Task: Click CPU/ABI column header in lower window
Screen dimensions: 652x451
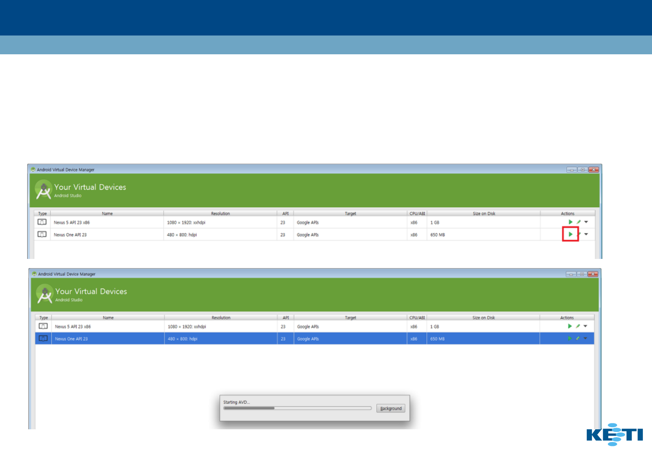Action: point(417,318)
